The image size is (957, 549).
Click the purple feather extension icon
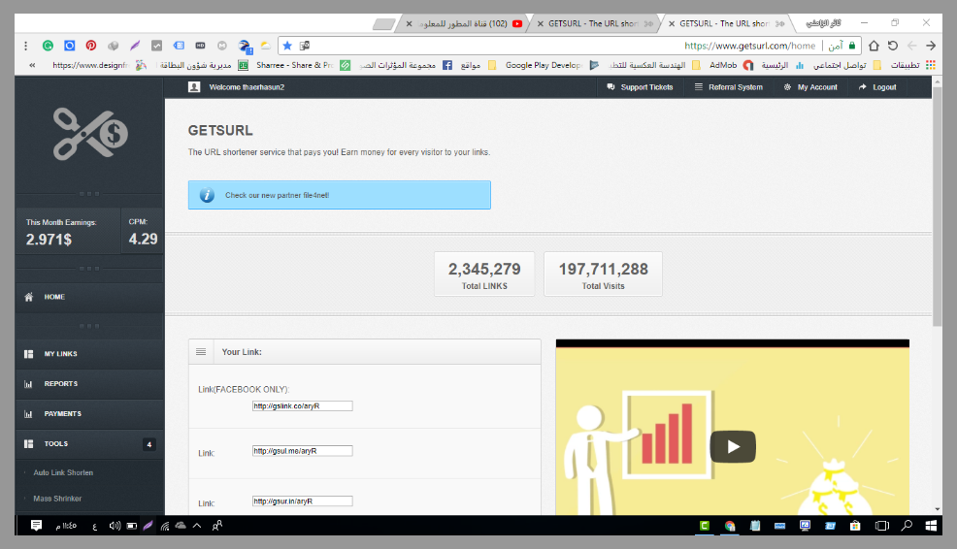(x=135, y=46)
